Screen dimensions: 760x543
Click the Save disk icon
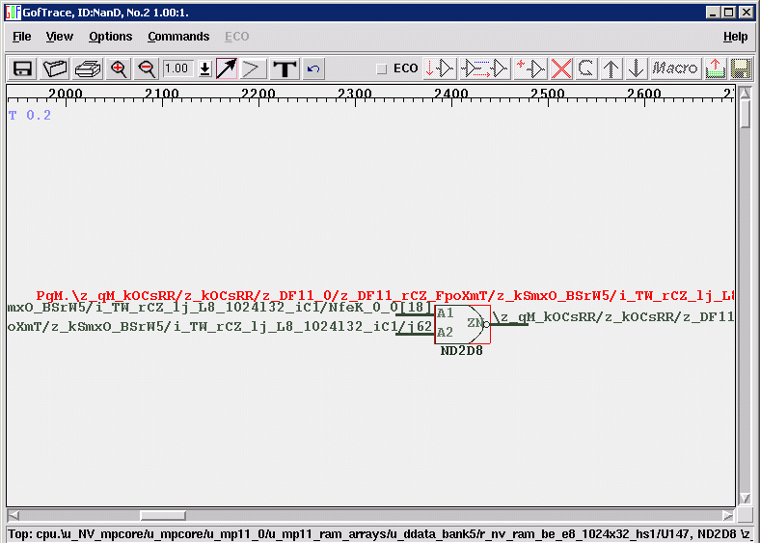point(22,68)
